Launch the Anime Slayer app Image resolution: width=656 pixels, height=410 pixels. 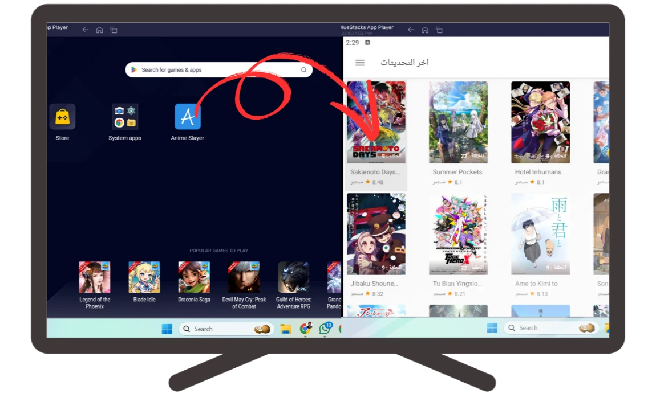[x=188, y=117]
